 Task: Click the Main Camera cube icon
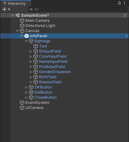click(22, 21)
